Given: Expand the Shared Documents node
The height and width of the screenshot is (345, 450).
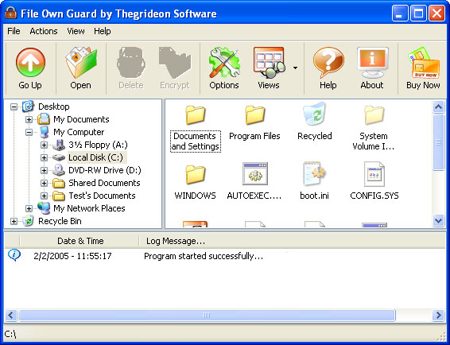Looking at the screenshot, I should [44, 183].
